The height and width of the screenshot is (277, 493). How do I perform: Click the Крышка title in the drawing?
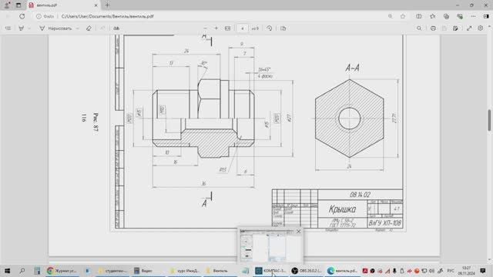pyautogui.click(x=342, y=209)
